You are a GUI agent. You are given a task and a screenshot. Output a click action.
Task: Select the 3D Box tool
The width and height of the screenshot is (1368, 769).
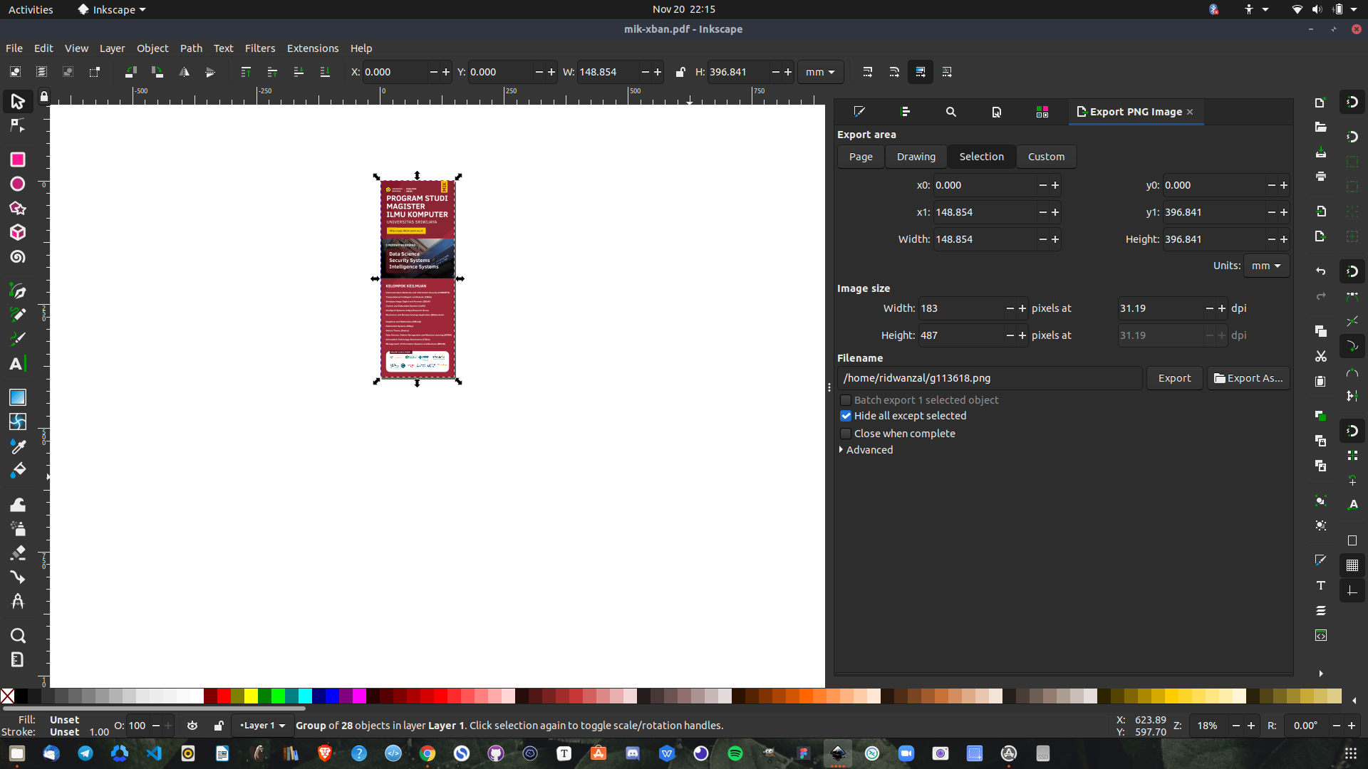18,233
